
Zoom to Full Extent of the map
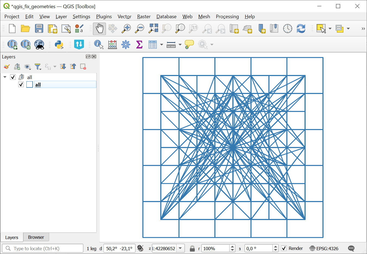click(153, 28)
